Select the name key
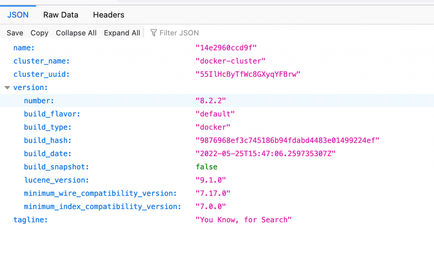Screen dimensions: 434x262 point(24,48)
